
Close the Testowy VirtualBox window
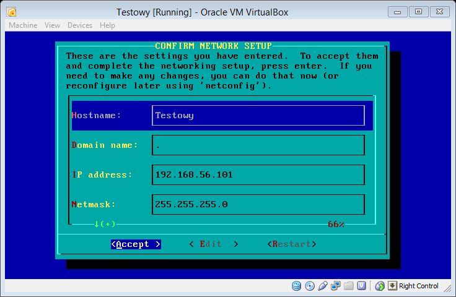440,12
